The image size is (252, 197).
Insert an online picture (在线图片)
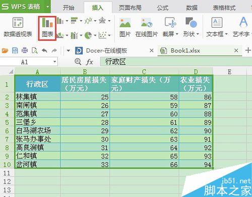tap(147, 27)
